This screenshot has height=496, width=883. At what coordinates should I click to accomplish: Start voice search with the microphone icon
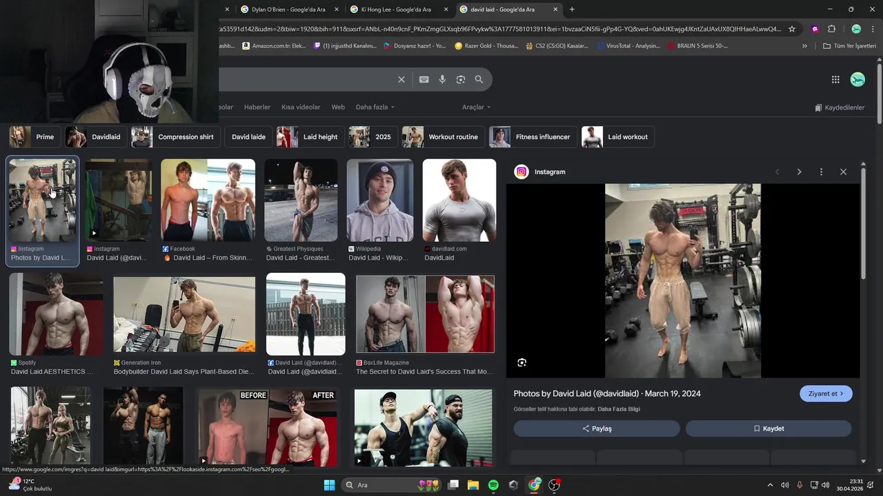(442, 79)
